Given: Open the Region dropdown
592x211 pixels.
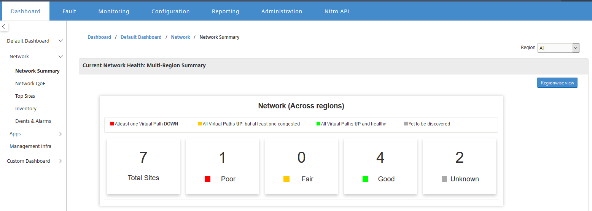Looking at the screenshot, I should coord(558,48).
